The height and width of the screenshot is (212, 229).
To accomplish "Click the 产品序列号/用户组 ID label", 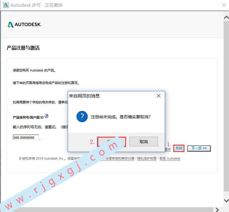I will (x=28, y=117).
